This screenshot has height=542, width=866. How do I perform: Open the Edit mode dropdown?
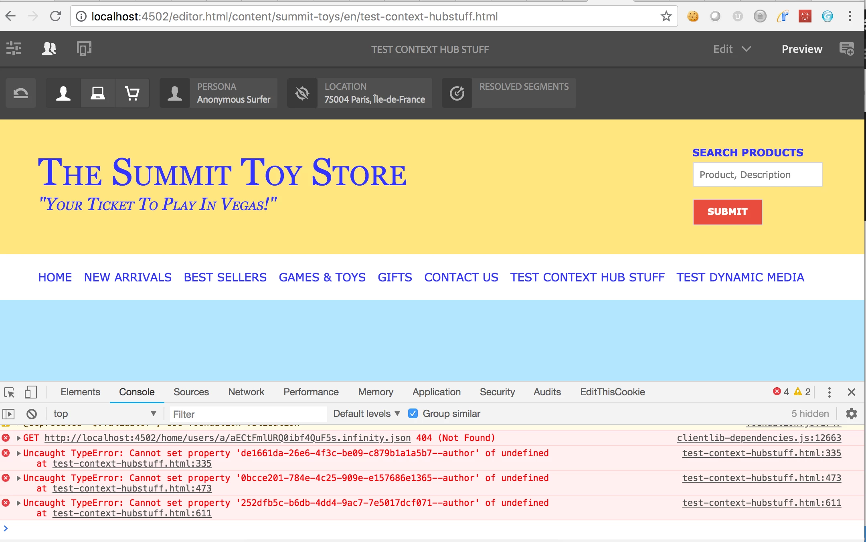(732, 49)
